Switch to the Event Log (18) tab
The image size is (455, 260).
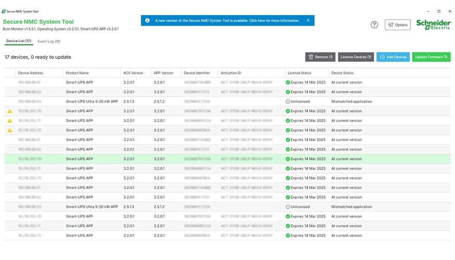tap(49, 41)
